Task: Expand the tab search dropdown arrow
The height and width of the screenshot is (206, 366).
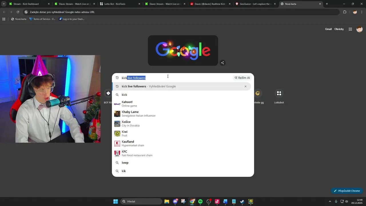Action: (4, 4)
